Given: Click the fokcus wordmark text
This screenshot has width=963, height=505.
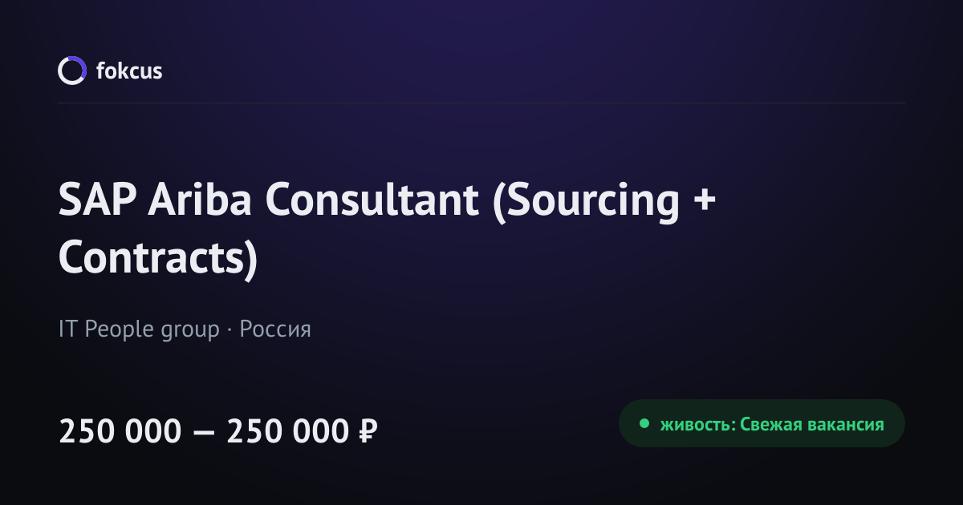Looking at the screenshot, I should (129, 71).
